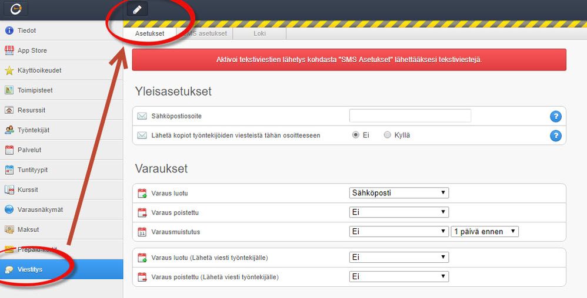Image resolution: width=587 pixels, height=298 pixels.
Task: Click the Resurssit house icon
Action: 9,110
